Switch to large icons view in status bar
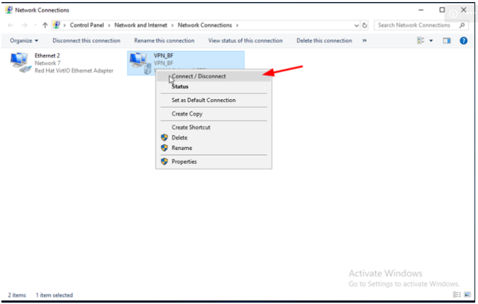This screenshot has width=478, height=304. pyautogui.click(x=466, y=294)
